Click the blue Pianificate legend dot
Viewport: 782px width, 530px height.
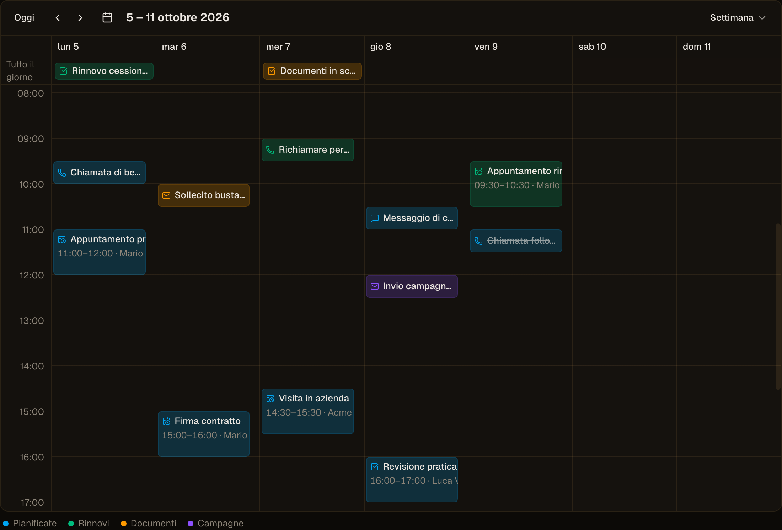pyautogui.click(x=6, y=523)
